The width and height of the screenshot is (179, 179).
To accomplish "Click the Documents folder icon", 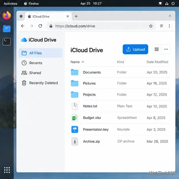I will click(x=75, y=72).
